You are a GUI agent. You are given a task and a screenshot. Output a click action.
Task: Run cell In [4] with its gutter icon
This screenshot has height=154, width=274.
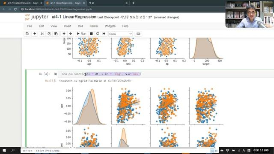(55, 74)
